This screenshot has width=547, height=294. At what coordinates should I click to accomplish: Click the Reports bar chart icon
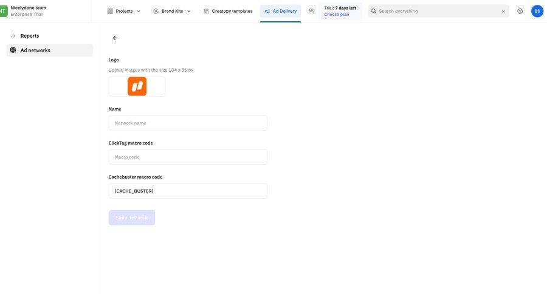point(13,36)
